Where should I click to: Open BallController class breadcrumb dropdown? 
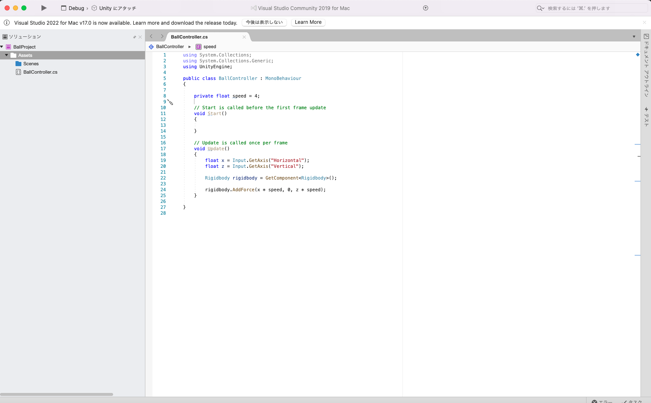(x=170, y=47)
